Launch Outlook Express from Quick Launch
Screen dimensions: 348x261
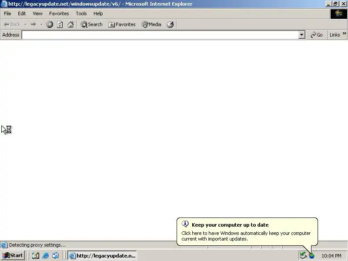[56, 256]
